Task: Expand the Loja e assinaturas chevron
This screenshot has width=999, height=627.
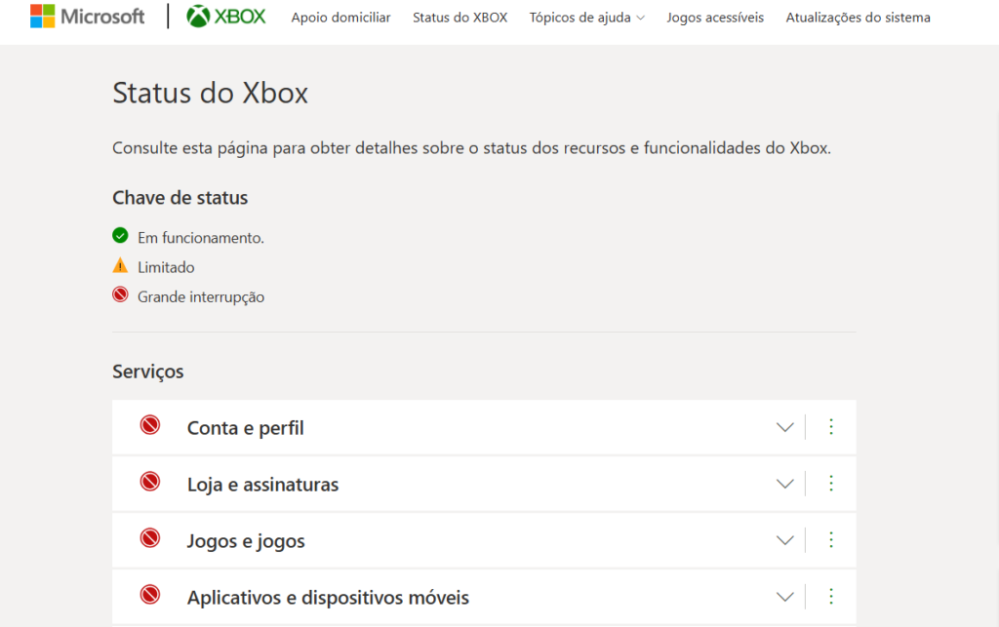Action: [x=785, y=484]
